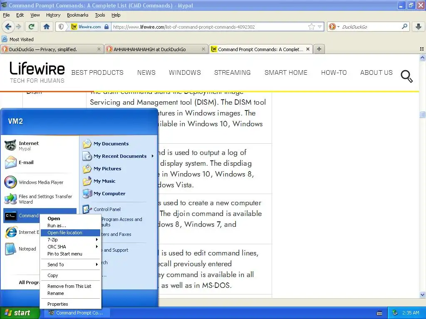
Task: Choose Pin to Start menu
Action: pyautogui.click(x=70, y=254)
